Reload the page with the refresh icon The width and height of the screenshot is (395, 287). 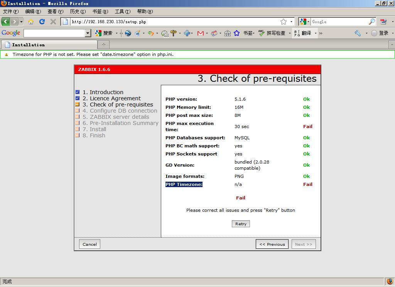pos(42,22)
